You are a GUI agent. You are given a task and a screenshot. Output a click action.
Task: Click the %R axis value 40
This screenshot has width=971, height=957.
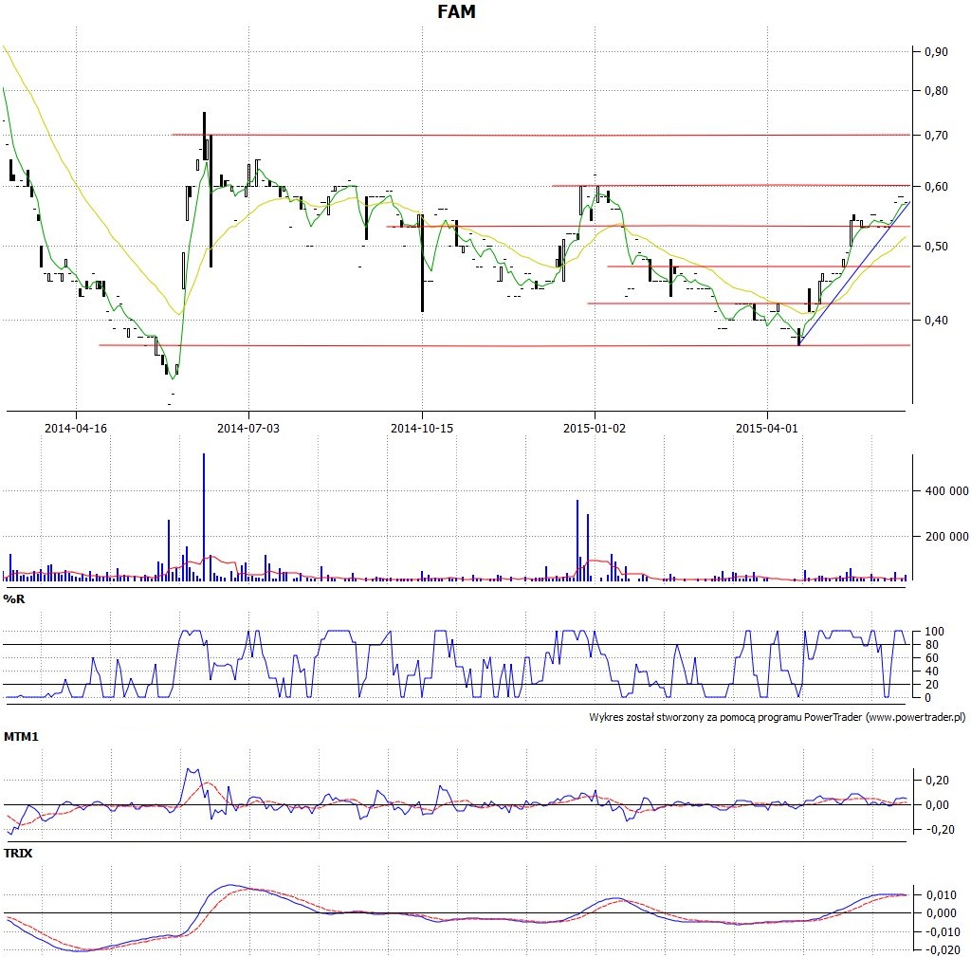(x=931, y=672)
